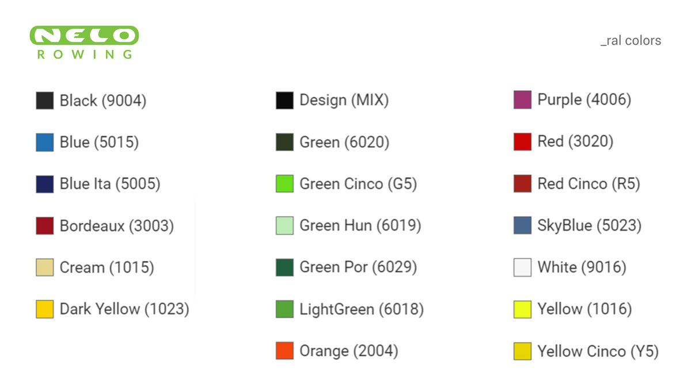Click the Yellow Cinco (Y5) label
The width and height of the screenshot is (691, 391).
tap(598, 351)
